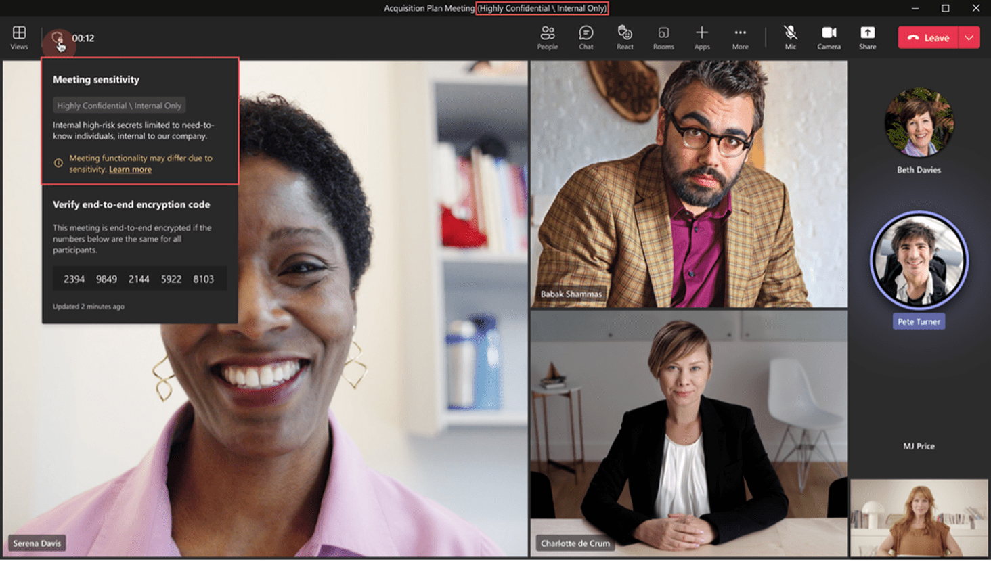
Task: Select Beth Davies' profile avatar
Action: (919, 122)
